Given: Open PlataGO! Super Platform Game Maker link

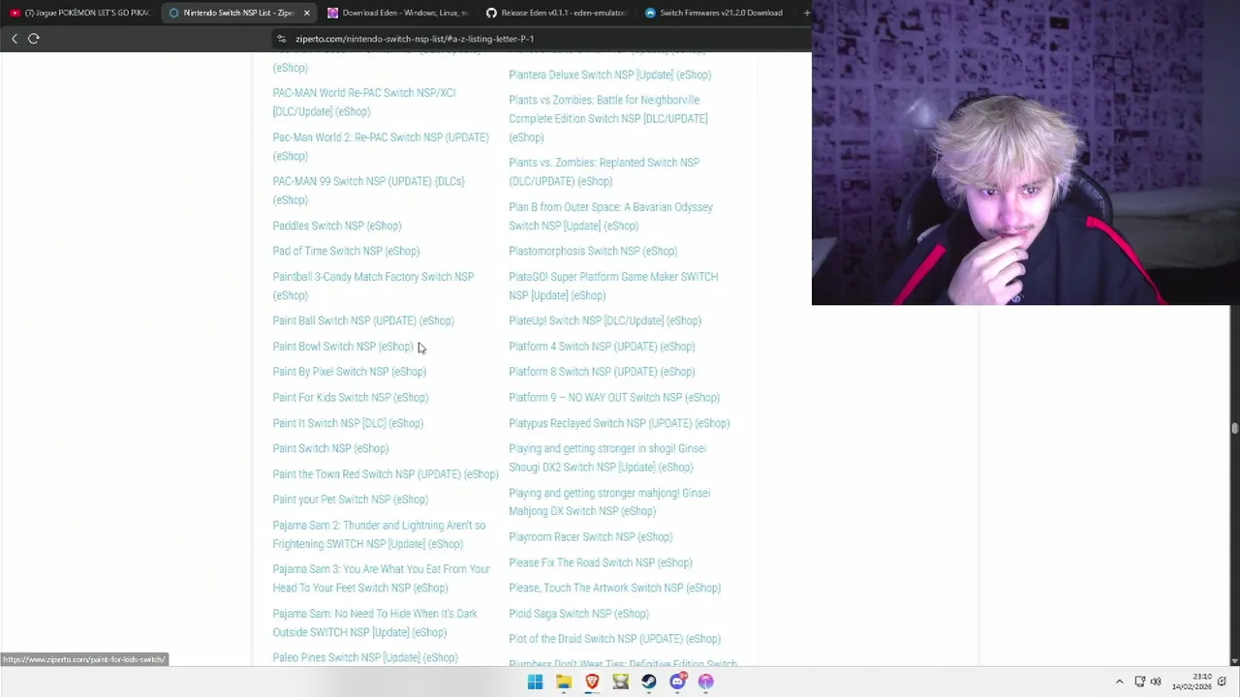Looking at the screenshot, I should [613, 287].
